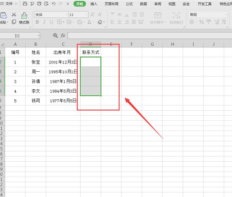Align text to bottom

[127, 14]
